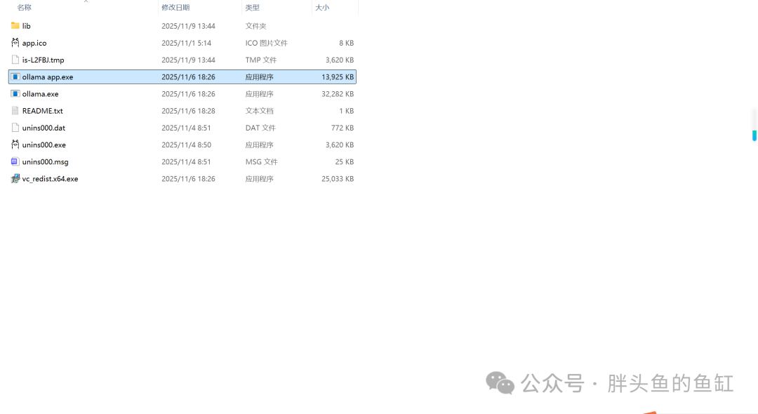Click the date "2025/11/1 5:14"
Screen dimensions: 758x414
186,43
